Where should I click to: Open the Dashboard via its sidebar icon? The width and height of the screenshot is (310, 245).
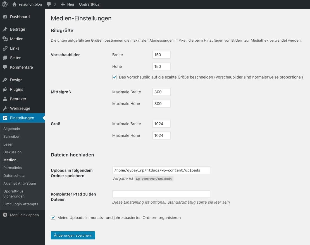6,17
